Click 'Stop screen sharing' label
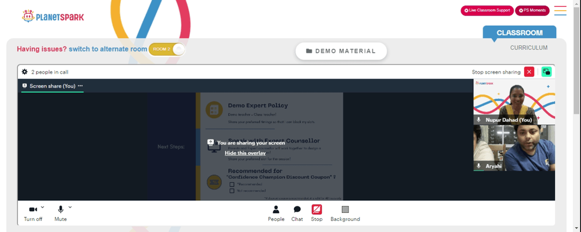Image resolution: width=581 pixels, height=232 pixels. click(496, 72)
